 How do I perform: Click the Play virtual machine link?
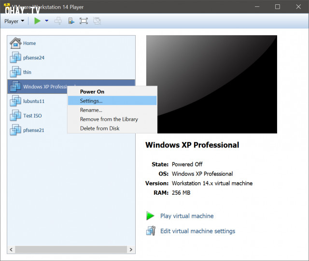[187, 216]
